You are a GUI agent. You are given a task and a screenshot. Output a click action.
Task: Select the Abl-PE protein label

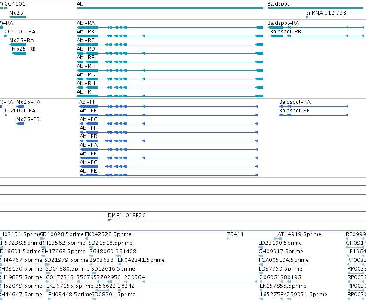tap(88, 171)
